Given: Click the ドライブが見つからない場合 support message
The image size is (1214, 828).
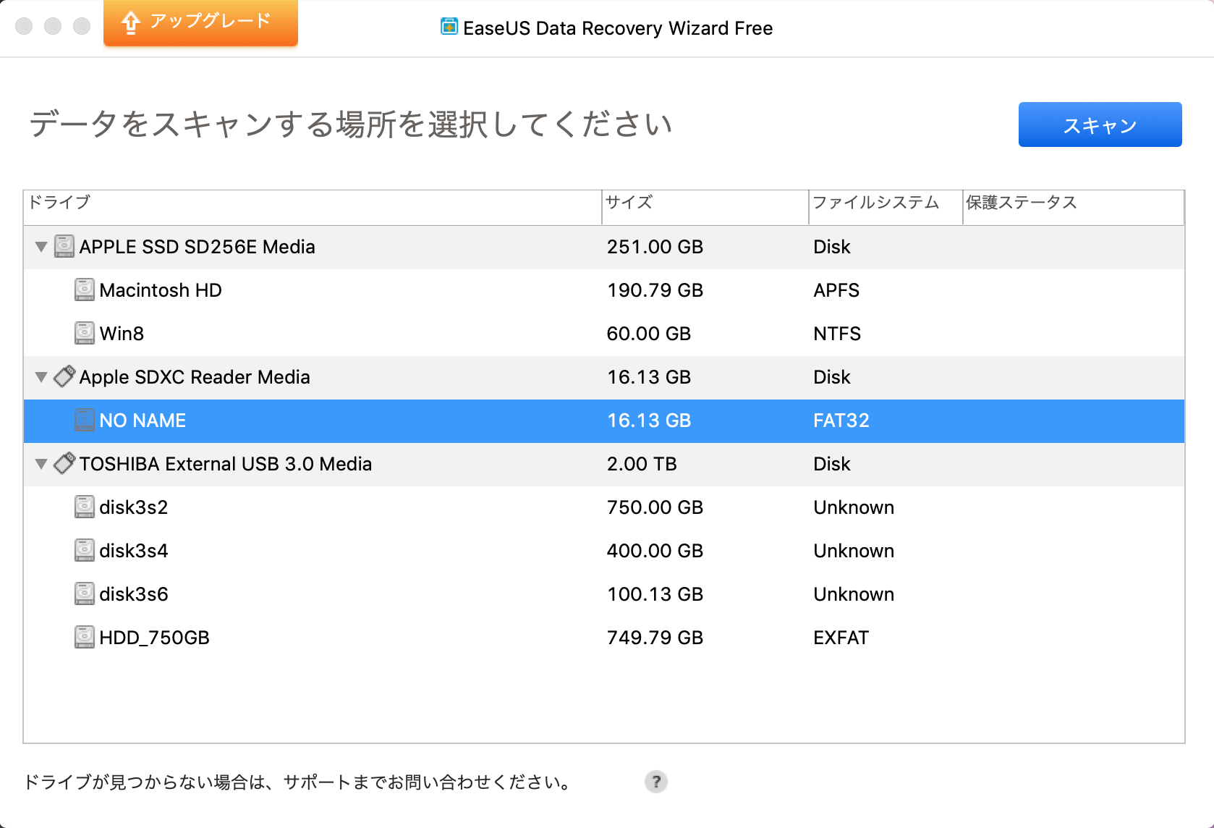Looking at the screenshot, I should point(298,782).
